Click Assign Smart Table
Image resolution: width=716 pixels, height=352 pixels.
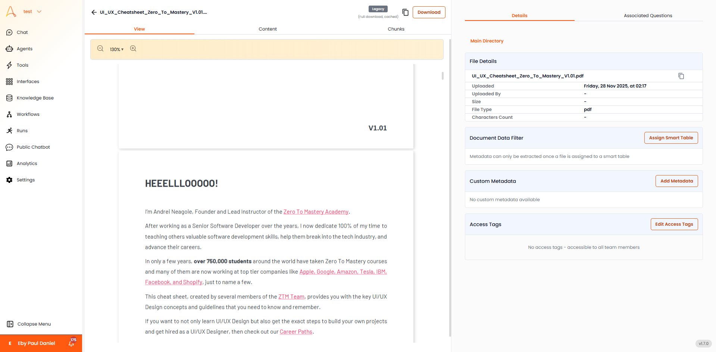(x=671, y=138)
